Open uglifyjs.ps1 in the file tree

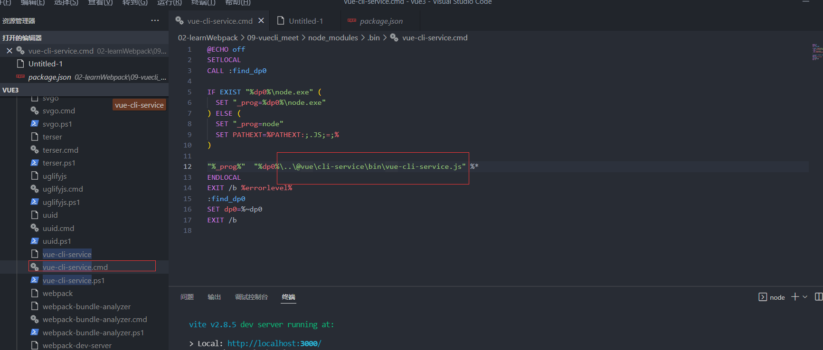click(x=61, y=203)
